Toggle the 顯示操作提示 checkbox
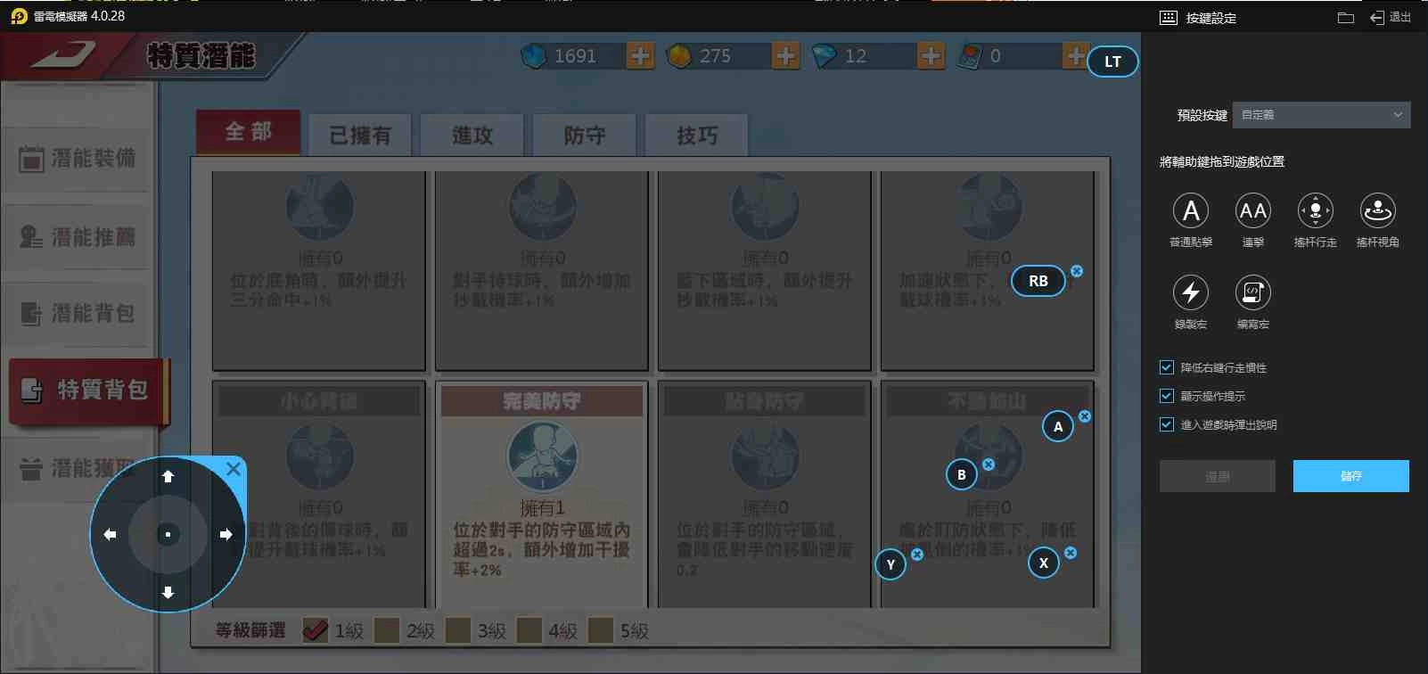This screenshot has width=1428, height=674. tap(1166, 396)
